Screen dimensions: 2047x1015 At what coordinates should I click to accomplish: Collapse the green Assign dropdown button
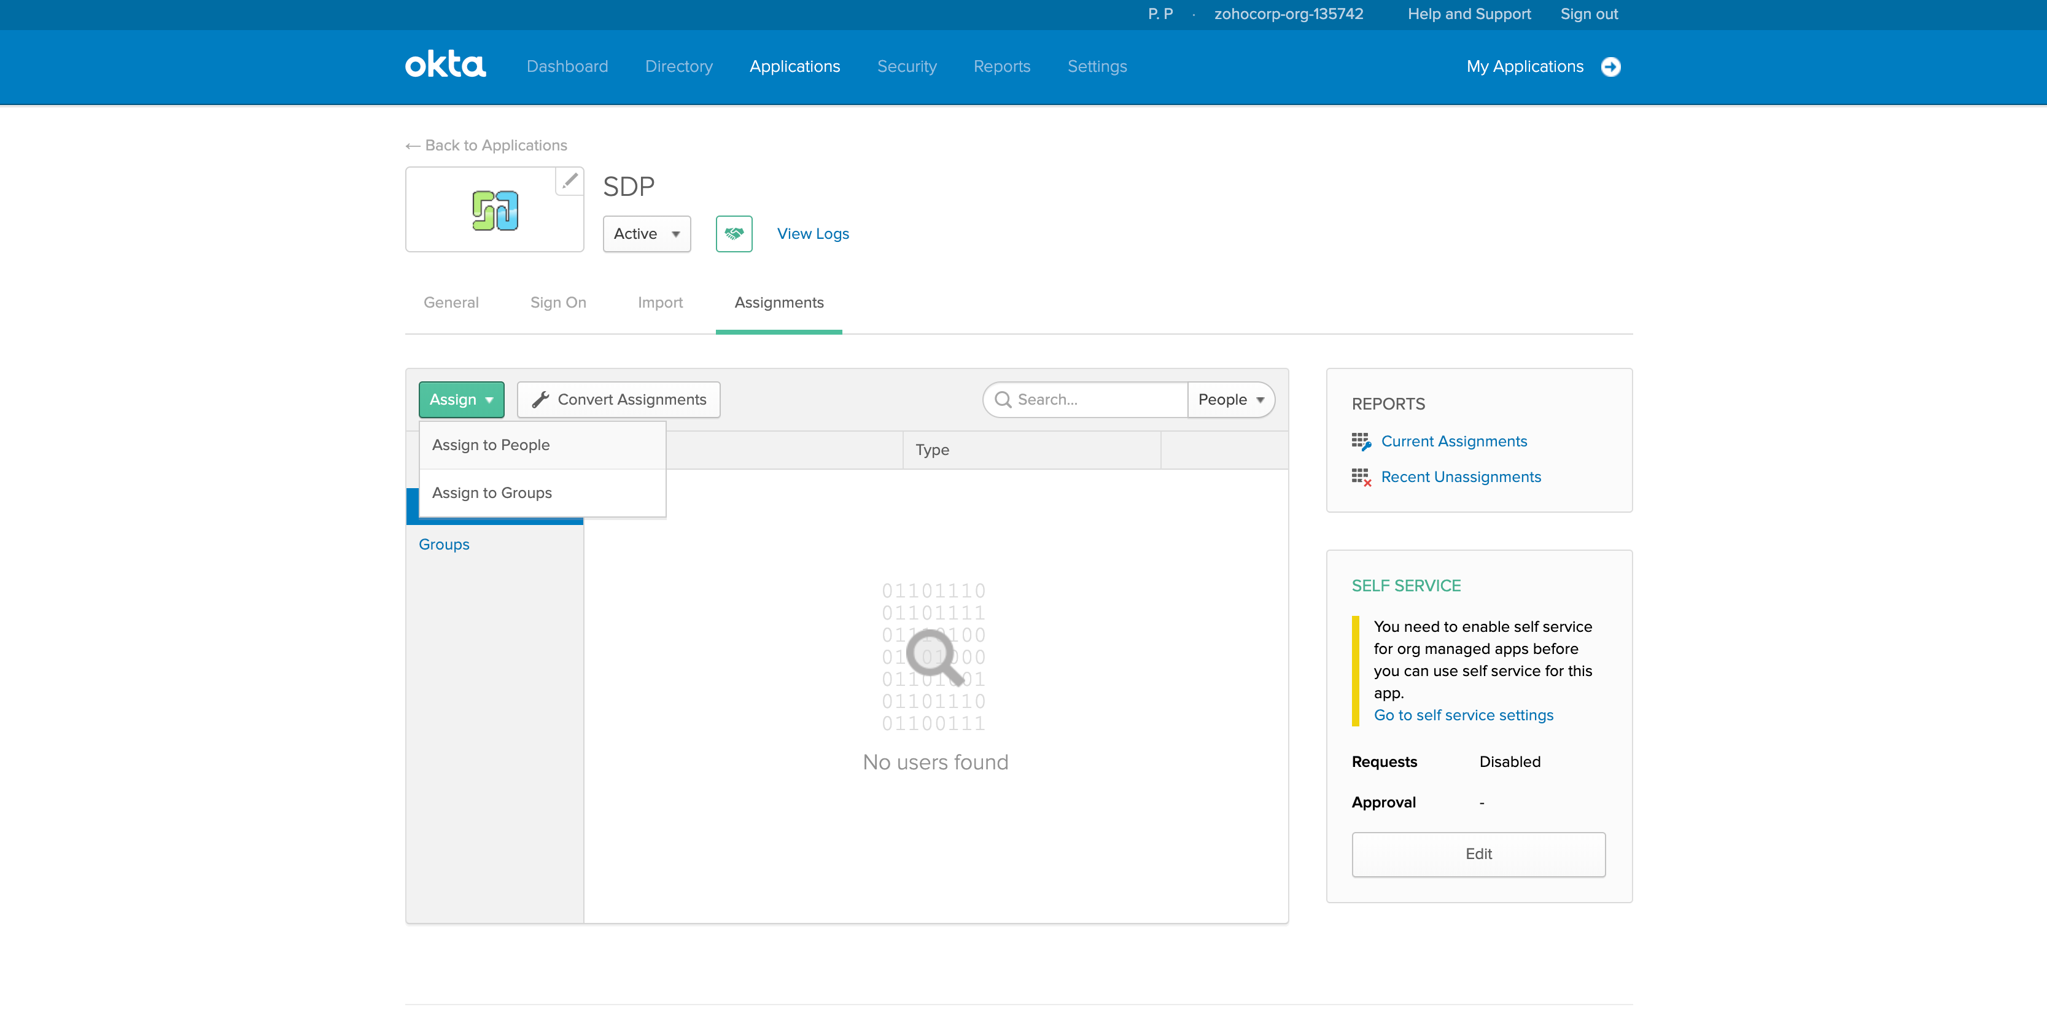point(461,400)
